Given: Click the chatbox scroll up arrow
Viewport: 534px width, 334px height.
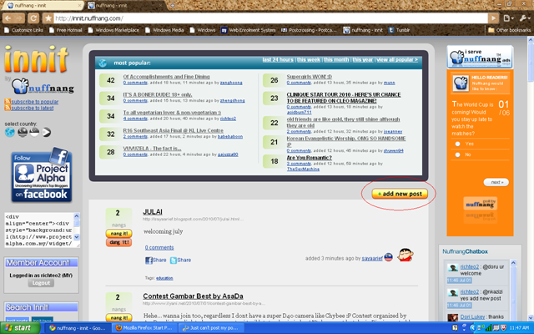Looking at the screenshot, I should pyautogui.click(x=514, y=263).
